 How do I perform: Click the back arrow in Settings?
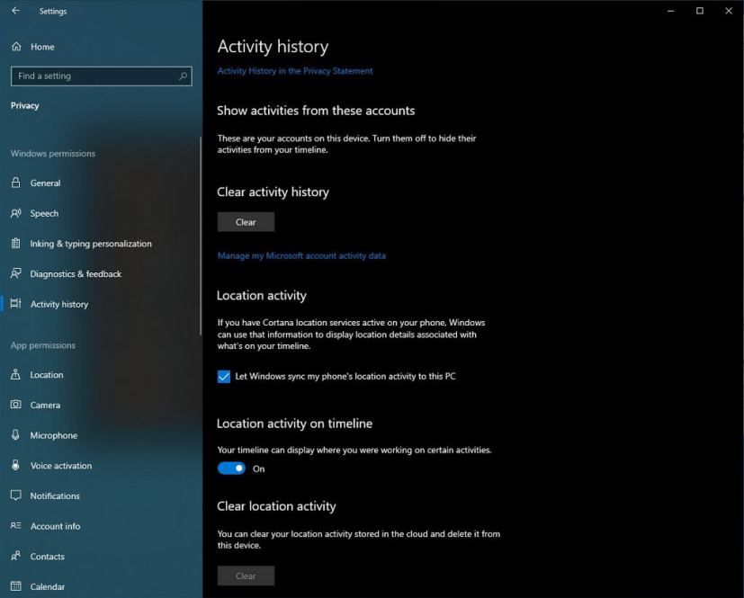(15, 11)
